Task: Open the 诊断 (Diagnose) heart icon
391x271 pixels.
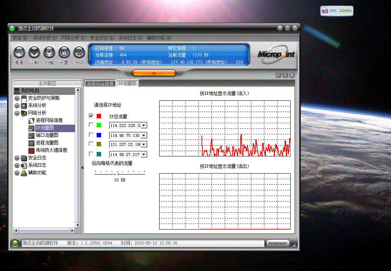Action: click(34, 52)
